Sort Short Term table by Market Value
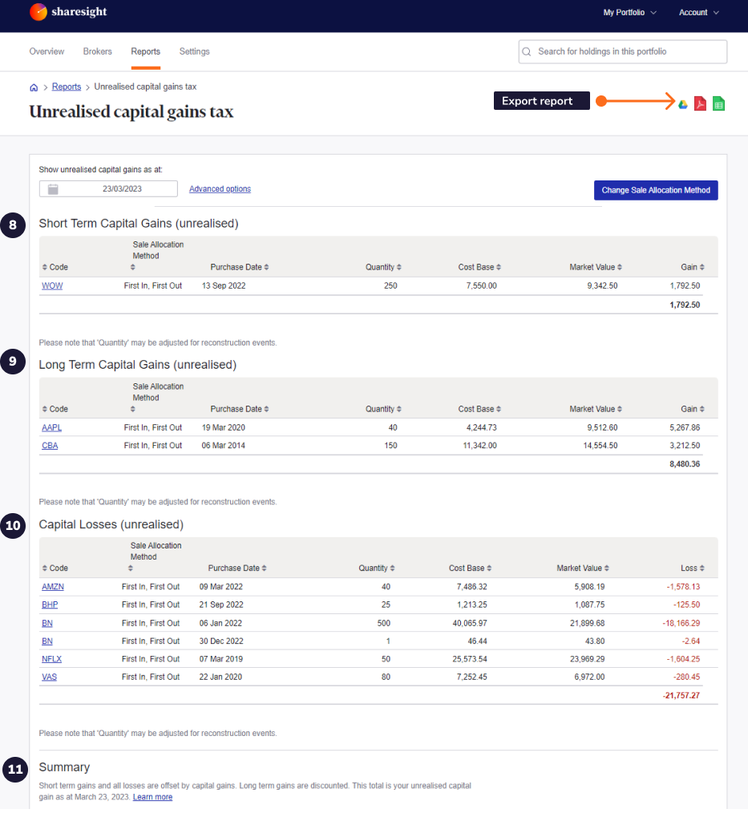The width and height of the screenshot is (748, 813). point(596,268)
